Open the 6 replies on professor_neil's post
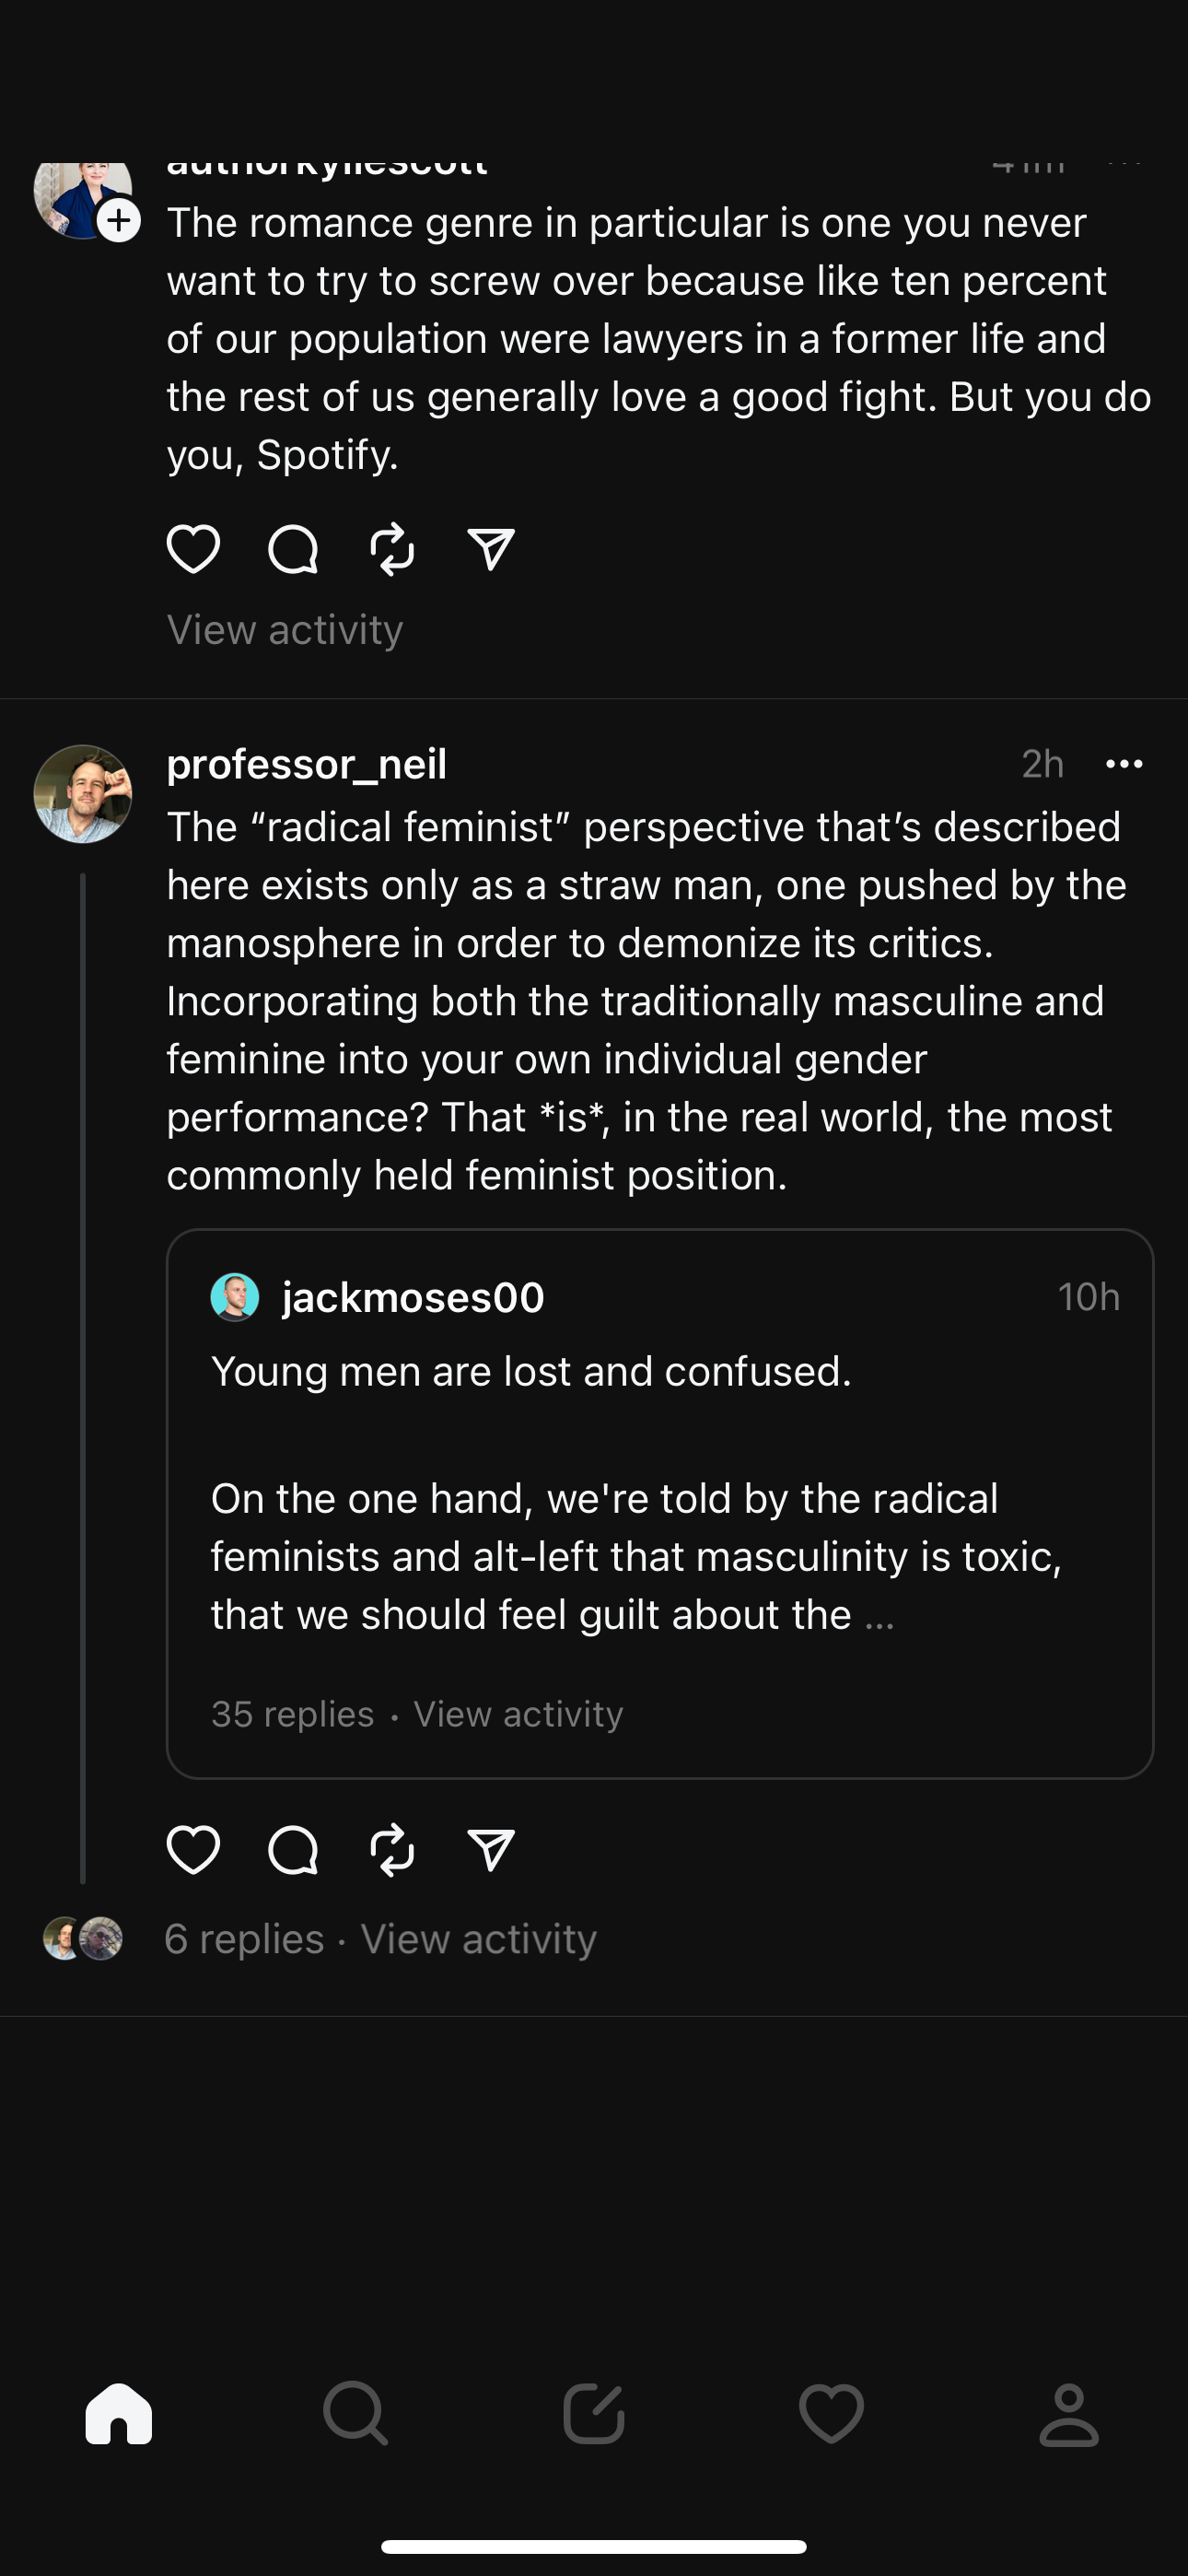This screenshot has width=1188, height=2576. pyautogui.click(x=244, y=1939)
